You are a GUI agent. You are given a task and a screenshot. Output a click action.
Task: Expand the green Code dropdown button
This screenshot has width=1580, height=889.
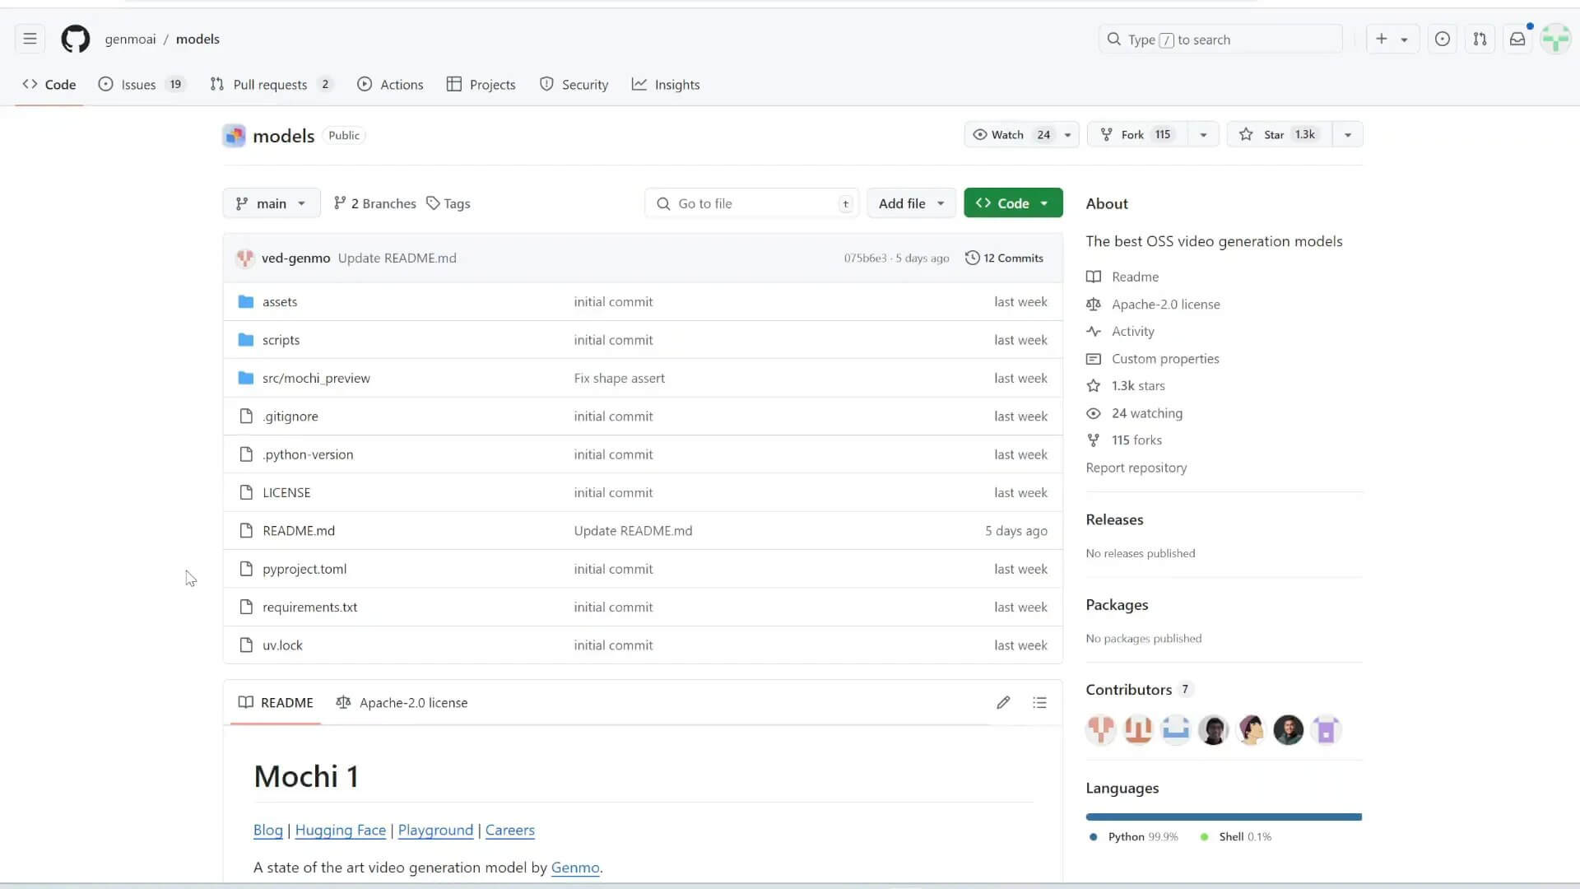(1012, 203)
